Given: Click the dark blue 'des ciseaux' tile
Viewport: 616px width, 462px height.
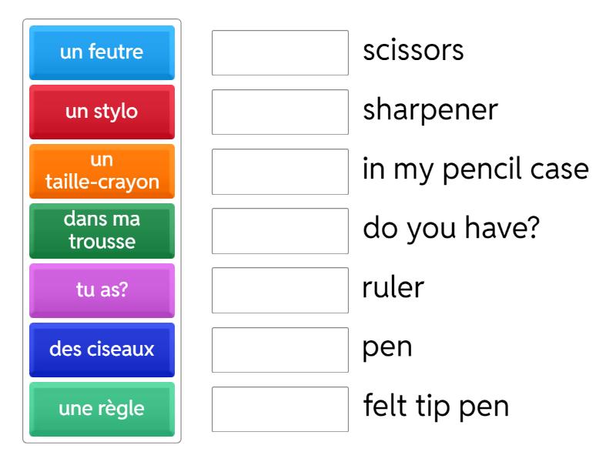Looking at the screenshot, I should pyautogui.click(x=102, y=349).
